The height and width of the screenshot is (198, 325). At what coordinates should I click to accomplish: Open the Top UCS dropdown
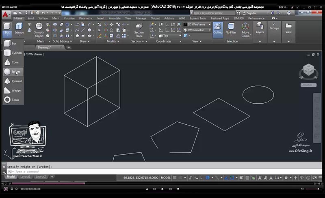coord(170,36)
